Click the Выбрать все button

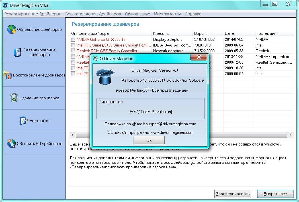pyautogui.click(x=275, y=194)
